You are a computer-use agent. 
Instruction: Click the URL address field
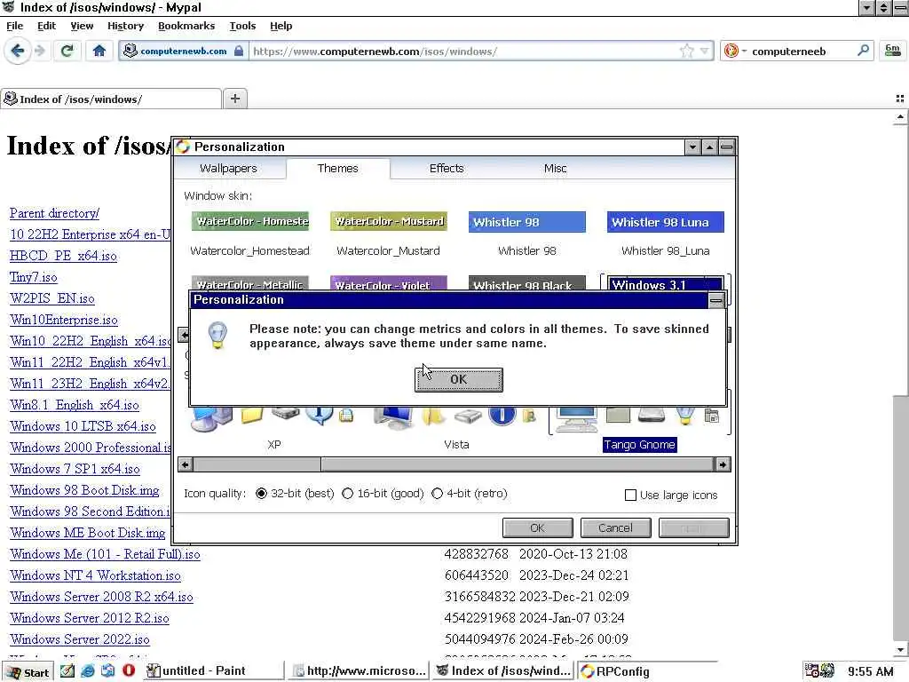pyautogui.click(x=463, y=51)
